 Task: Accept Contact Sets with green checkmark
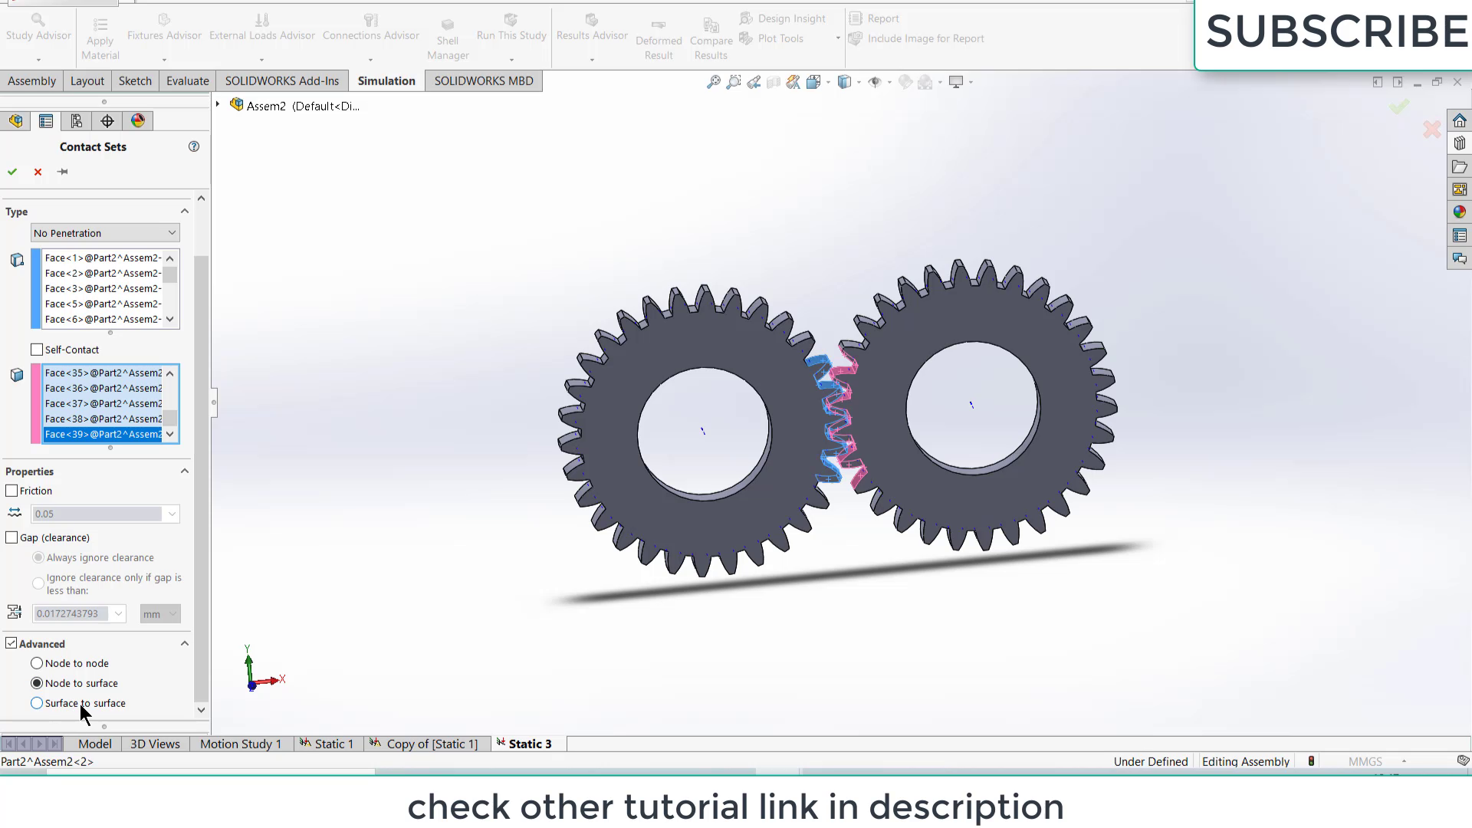click(x=12, y=172)
